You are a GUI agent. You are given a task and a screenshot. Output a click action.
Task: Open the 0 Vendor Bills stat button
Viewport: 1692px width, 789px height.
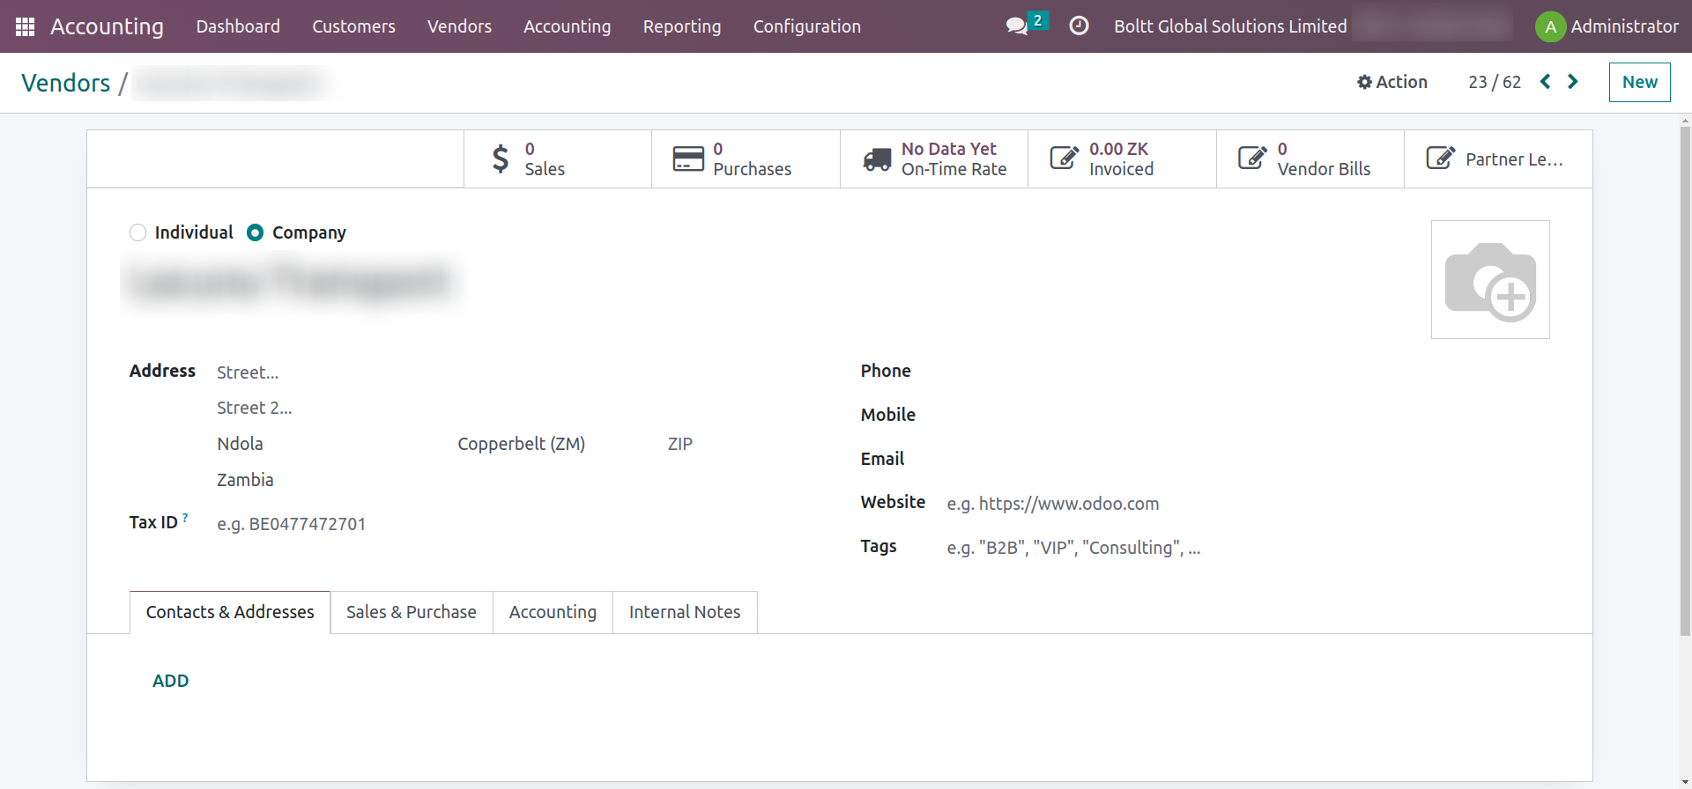tap(1310, 159)
